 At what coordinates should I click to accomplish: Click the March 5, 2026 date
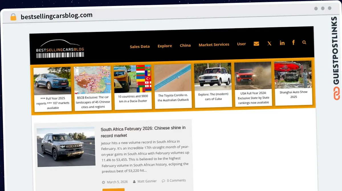click(x=117, y=182)
